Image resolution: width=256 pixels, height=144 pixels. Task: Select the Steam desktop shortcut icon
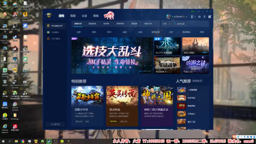(15, 38)
